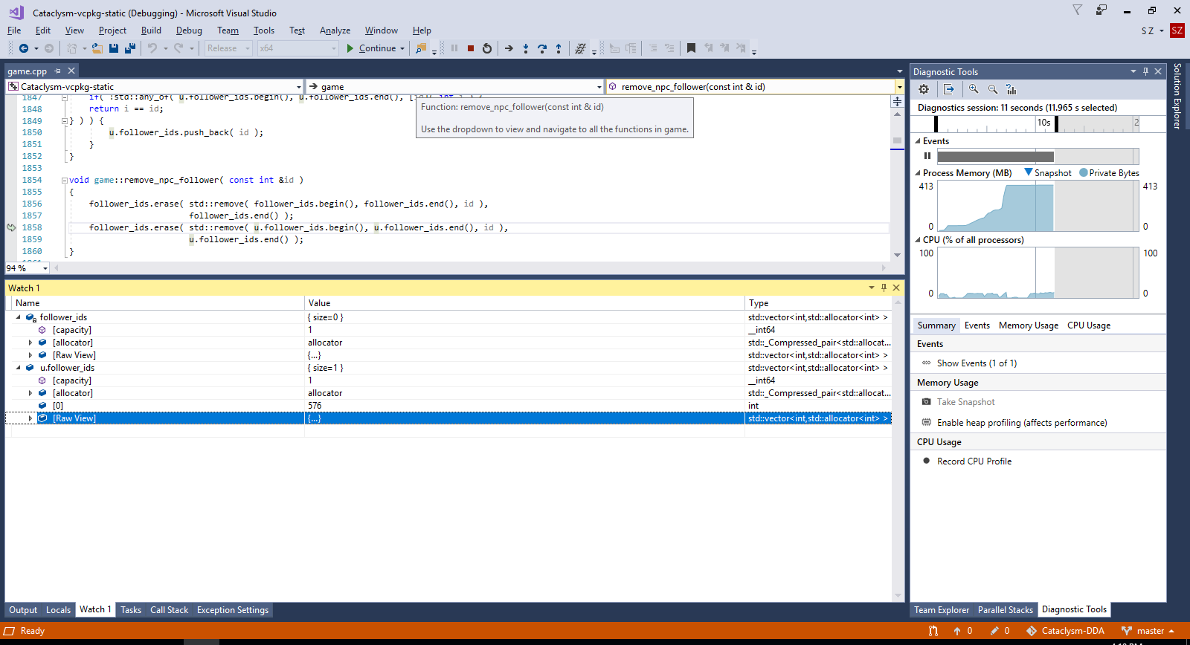Image resolution: width=1190 pixels, height=645 pixels.
Task: Click the master branch in status bar
Action: click(1150, 631)
